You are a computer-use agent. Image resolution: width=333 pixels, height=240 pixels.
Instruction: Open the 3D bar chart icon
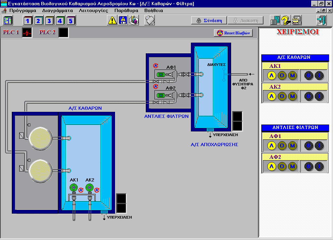[134, 20]
